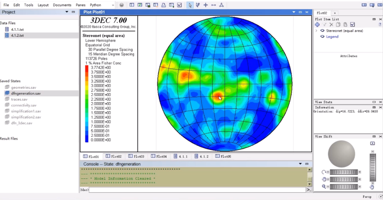Image resolution: width=383 pixels, height=200 pixels.
Task: Click the 3dec command input field
Action: 198,190
